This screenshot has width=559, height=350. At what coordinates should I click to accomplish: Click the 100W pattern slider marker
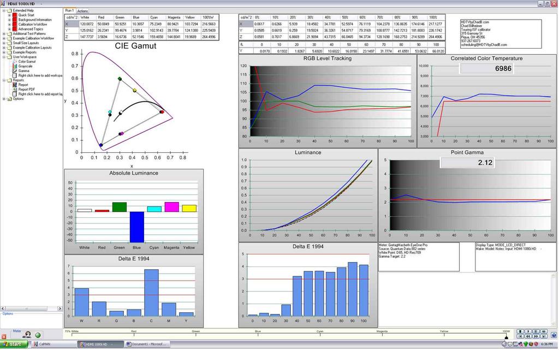(506, 336)
